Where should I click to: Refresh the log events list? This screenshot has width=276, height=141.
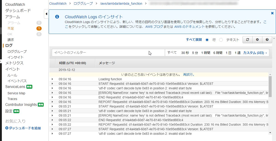click(x=247, y=40)
